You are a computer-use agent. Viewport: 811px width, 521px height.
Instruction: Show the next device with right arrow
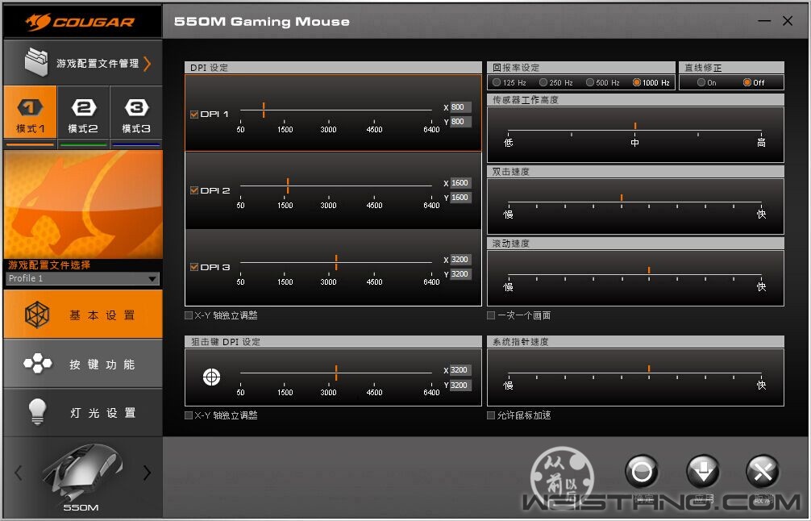tap(147, 473)
